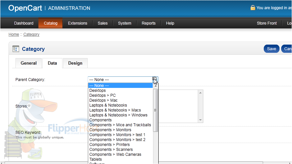Open the Help menu
Screen dimensions: 292x164
click(x=170, y=23)
